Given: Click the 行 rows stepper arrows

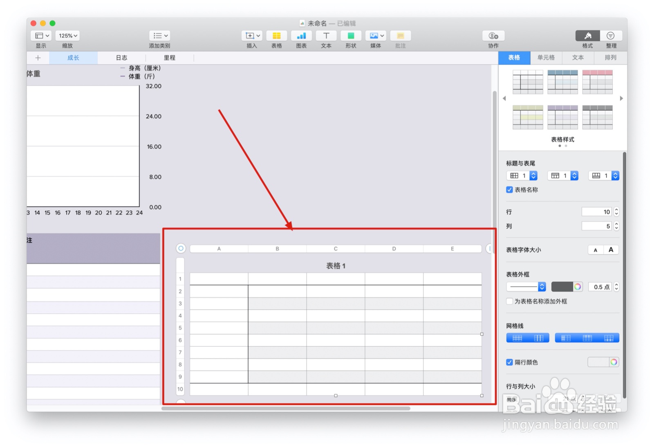Looking at the screenshot, I should 616,212.
